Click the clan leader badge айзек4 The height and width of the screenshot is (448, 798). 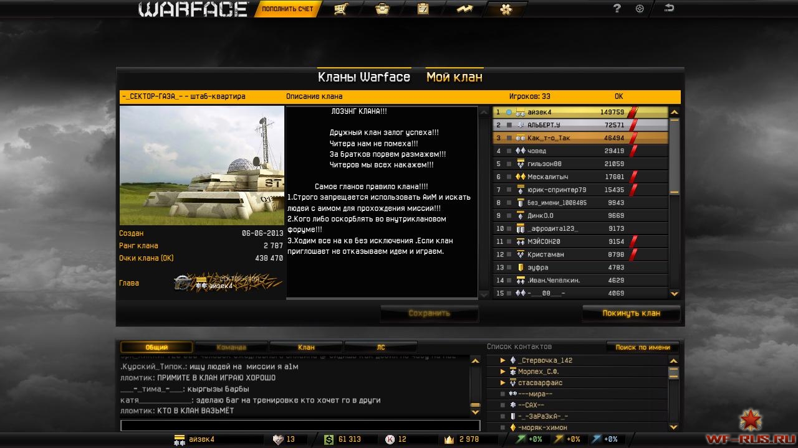(x=228, y=283)
